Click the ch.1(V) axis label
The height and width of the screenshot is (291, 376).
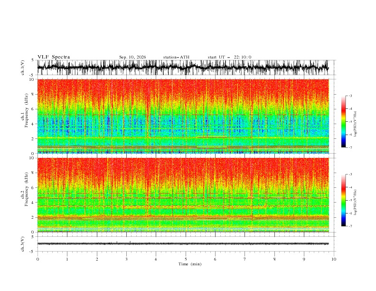(x=22, y=68)
